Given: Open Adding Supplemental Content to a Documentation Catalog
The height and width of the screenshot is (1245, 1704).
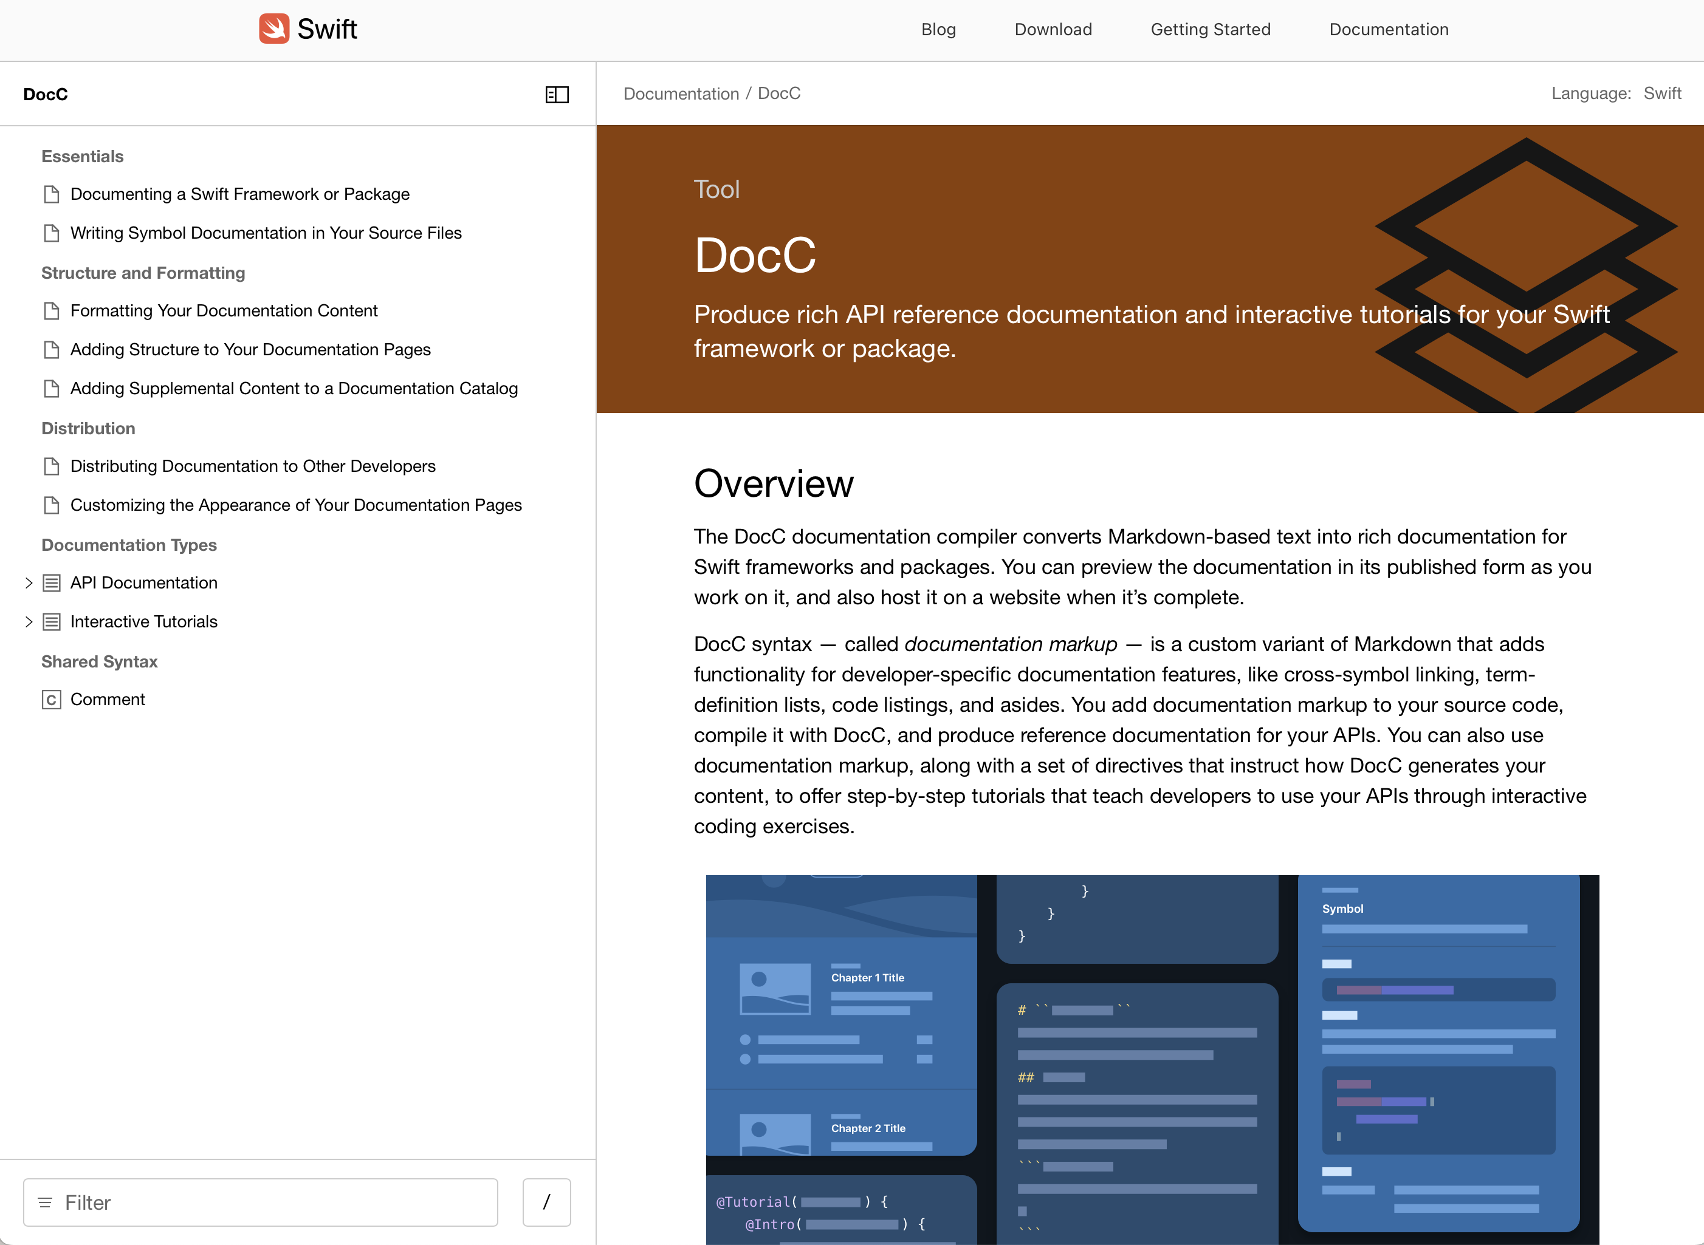Looking at the screenshot, I should [294, 388].
